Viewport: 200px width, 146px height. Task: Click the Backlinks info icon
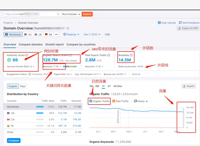click(x=131, y=55)
